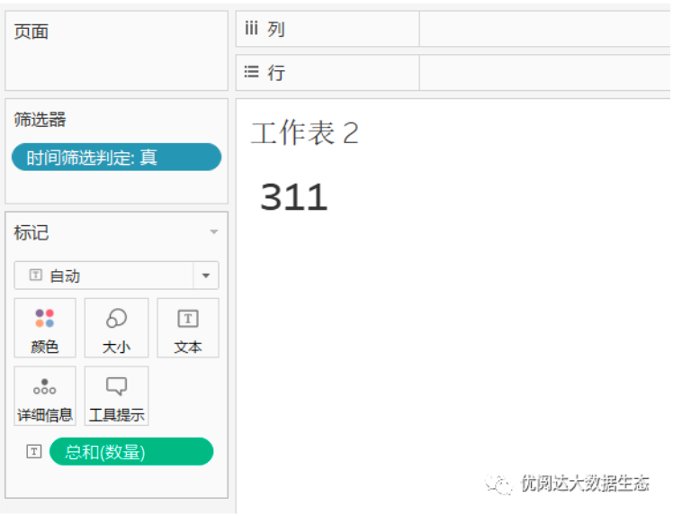Click the 工作表 2 sheet title
The height and width of the screenshot is (516, 673).
304,133
